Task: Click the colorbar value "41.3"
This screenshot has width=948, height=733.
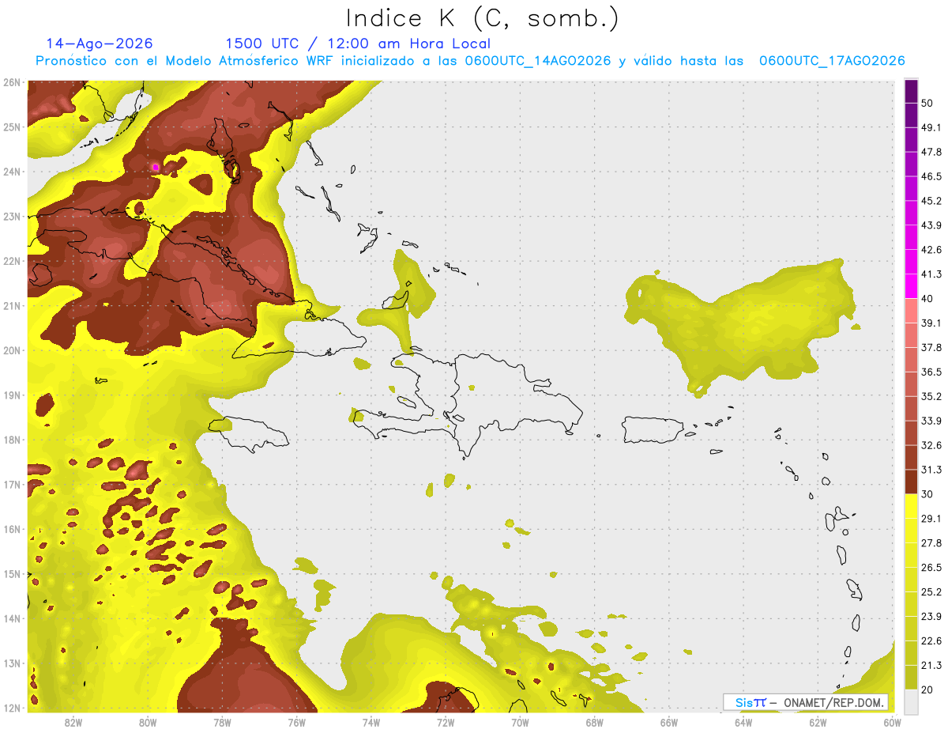Action: click(x=931, y=274)
